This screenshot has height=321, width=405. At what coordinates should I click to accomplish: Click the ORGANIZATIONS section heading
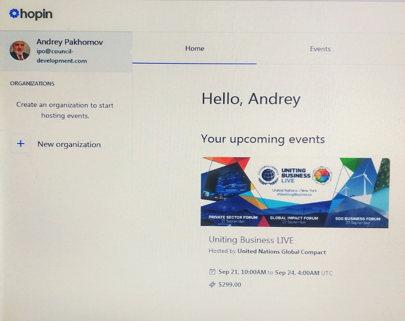tap(32, 83)
